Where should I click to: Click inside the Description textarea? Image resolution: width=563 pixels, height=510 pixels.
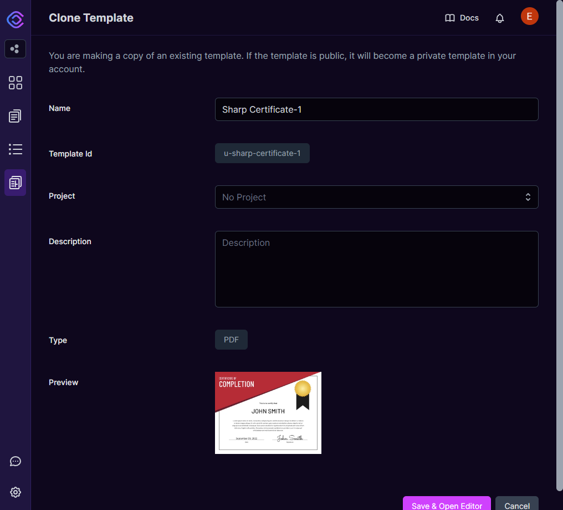coord(377,269)
